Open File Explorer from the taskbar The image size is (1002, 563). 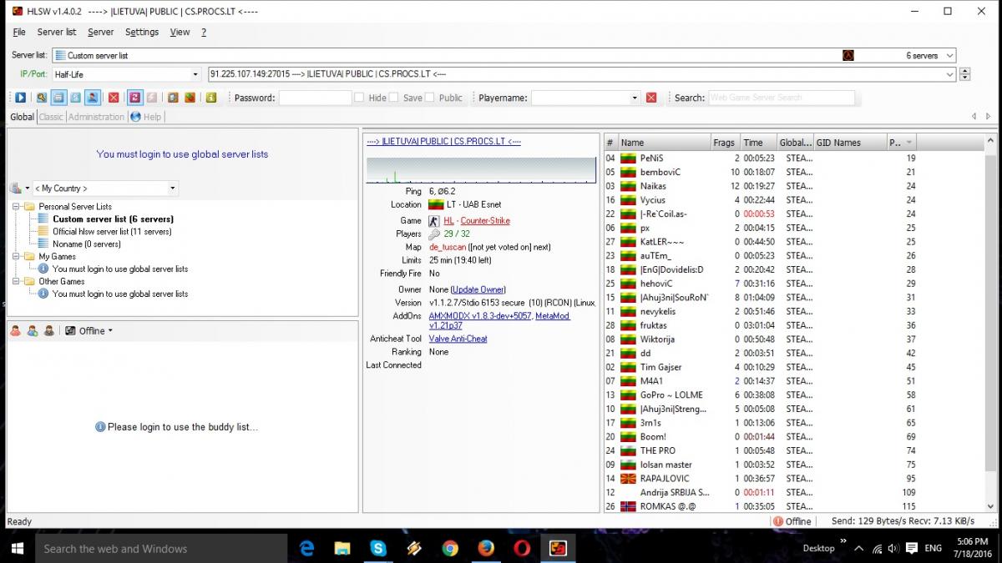(342, 548)
